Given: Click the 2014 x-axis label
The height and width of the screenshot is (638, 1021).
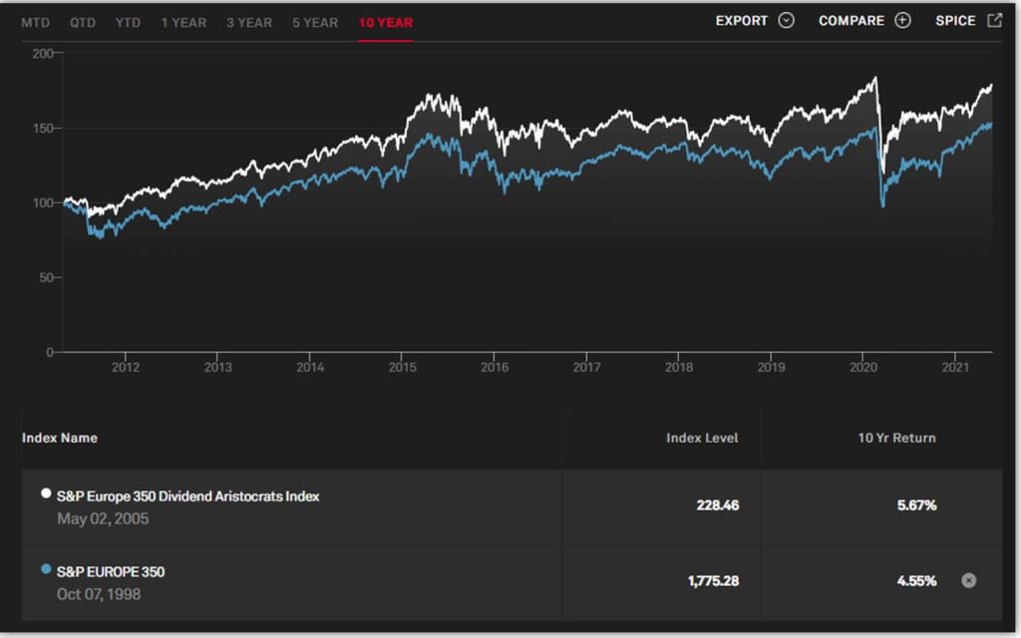Looking at the screenshot, I should pyautogui.click(x=310, y=367).
